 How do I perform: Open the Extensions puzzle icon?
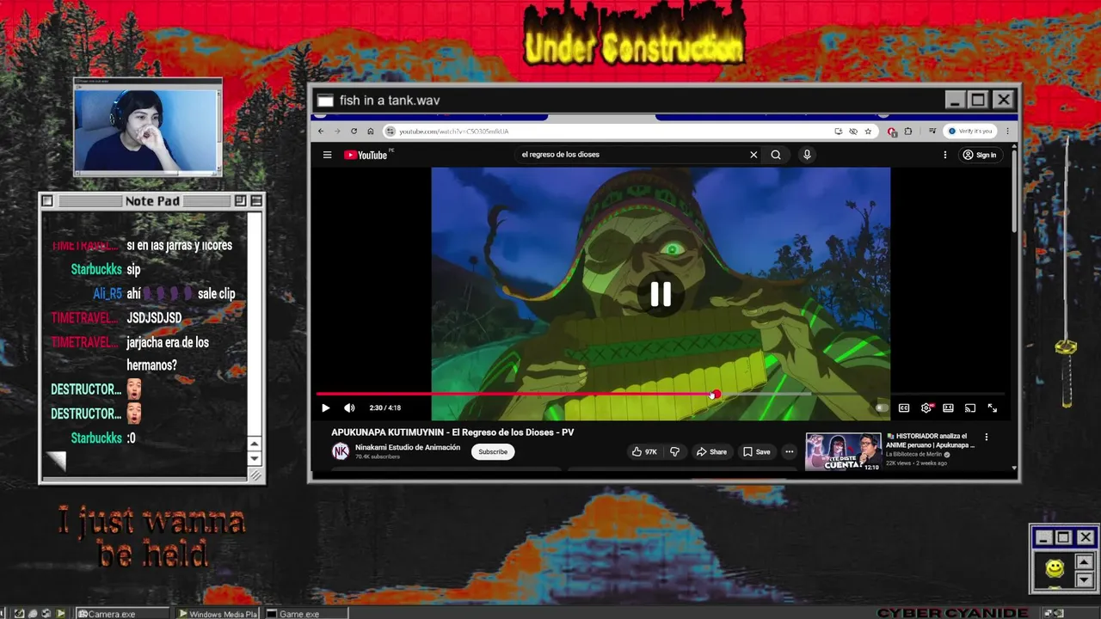click(x=907, y=132)
